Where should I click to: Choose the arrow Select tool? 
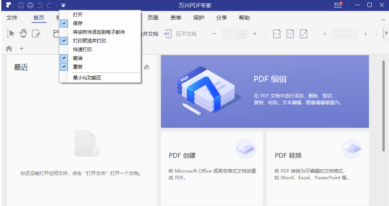[x=12, y=34]
